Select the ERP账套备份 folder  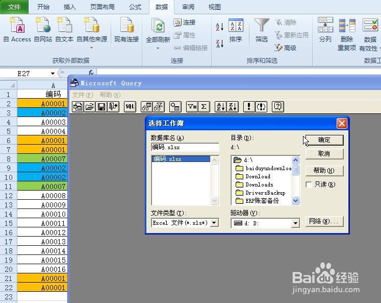tap(258, 201)
